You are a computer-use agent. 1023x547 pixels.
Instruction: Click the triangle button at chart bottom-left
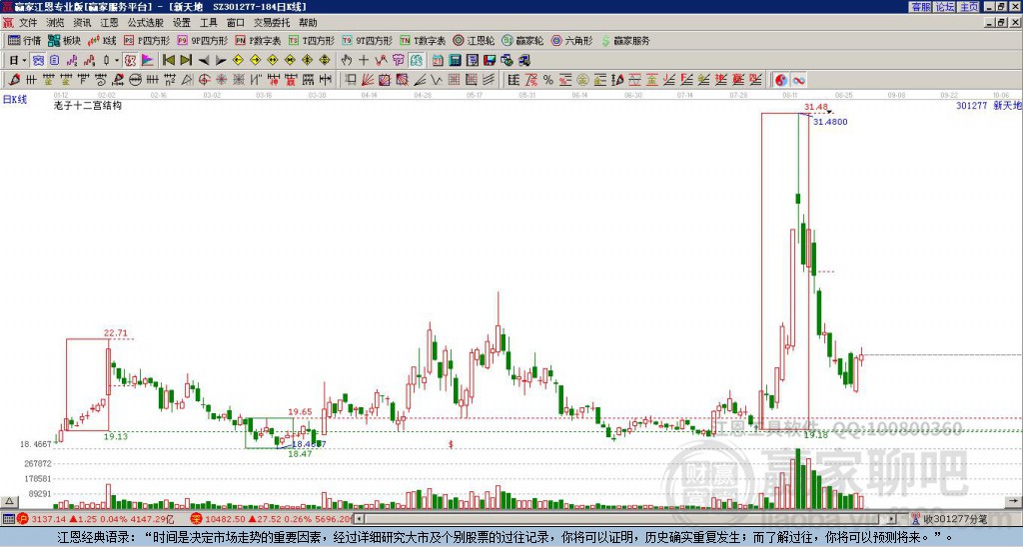[x=8, y=502]
